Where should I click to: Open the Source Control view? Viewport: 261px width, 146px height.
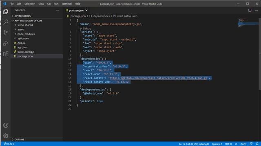pyautogui.click(x=5, y=32)
